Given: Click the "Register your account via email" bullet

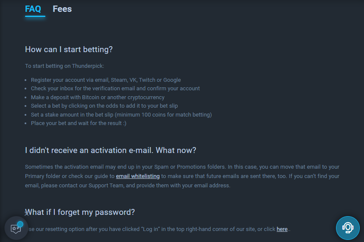Looking at the screenshot, I should click(106, 80).
